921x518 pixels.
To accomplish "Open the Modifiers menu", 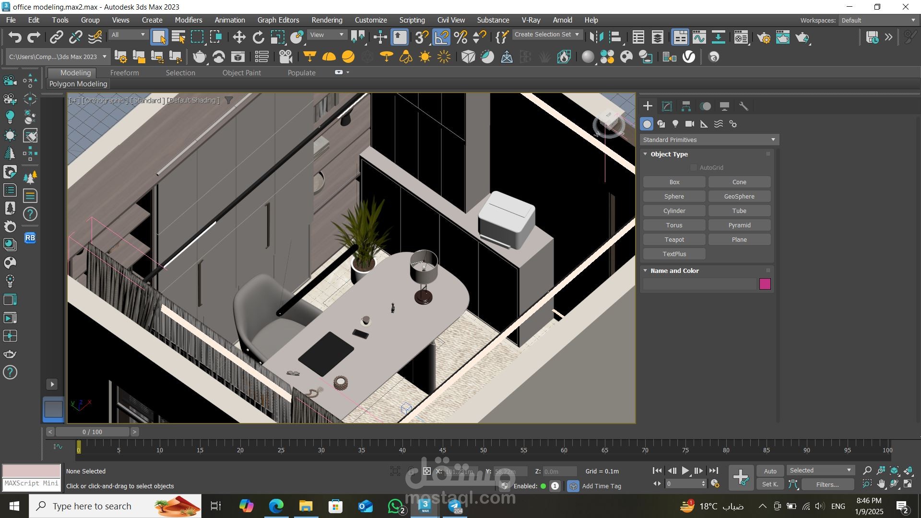I will pos(189,20).
